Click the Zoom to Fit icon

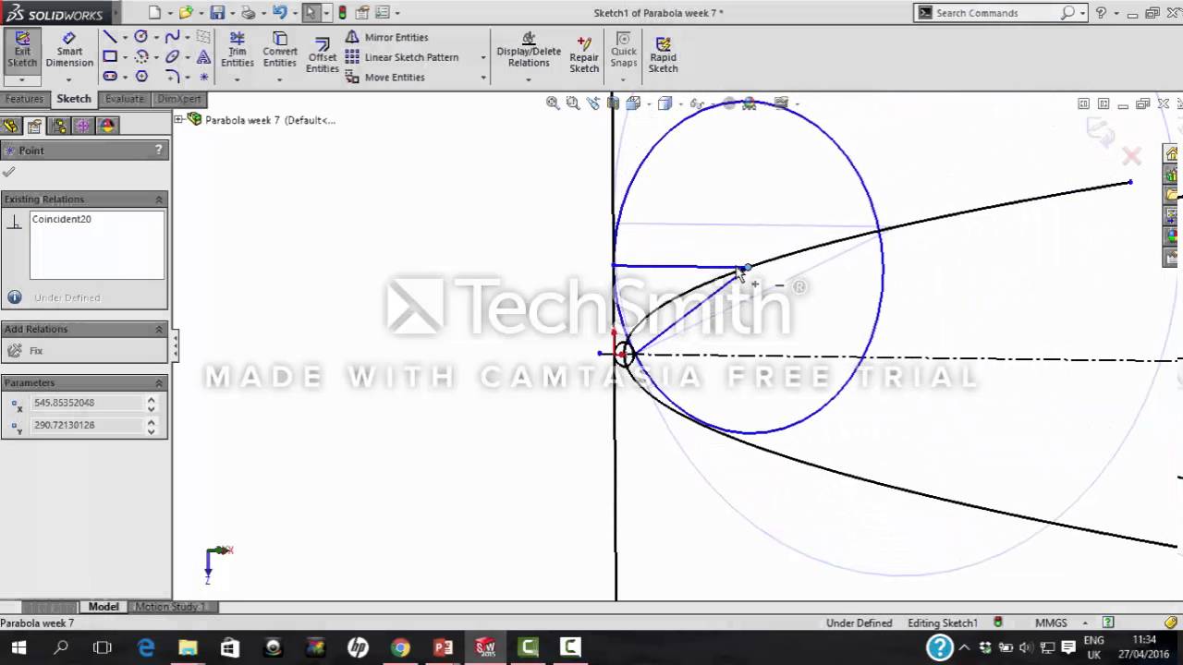(553, 103)
